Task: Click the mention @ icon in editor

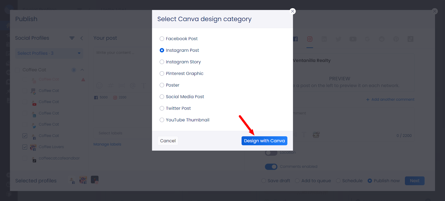Action: 133,86
